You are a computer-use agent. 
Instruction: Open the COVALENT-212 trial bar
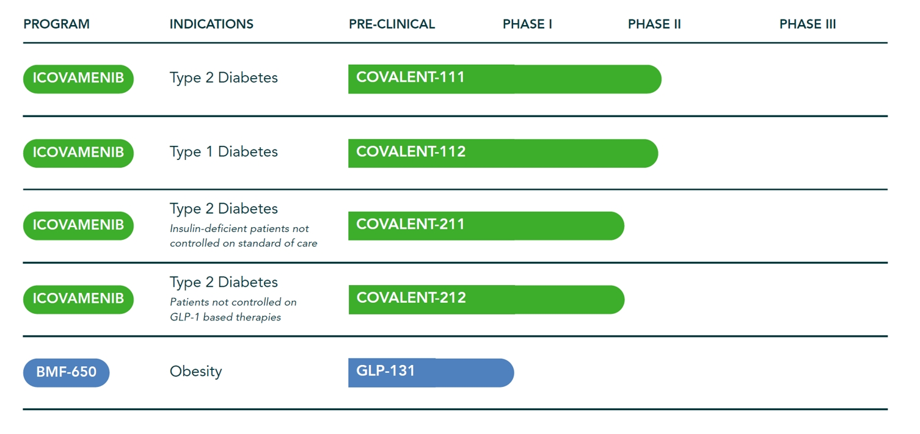click(x=486, y=299)
